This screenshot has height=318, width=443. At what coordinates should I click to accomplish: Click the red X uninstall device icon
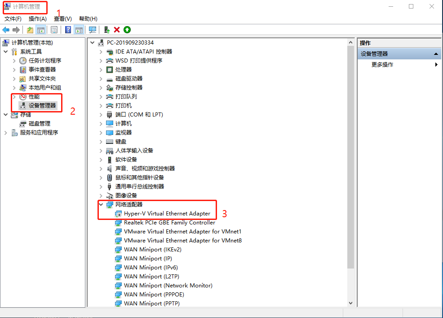pos(117,30)
